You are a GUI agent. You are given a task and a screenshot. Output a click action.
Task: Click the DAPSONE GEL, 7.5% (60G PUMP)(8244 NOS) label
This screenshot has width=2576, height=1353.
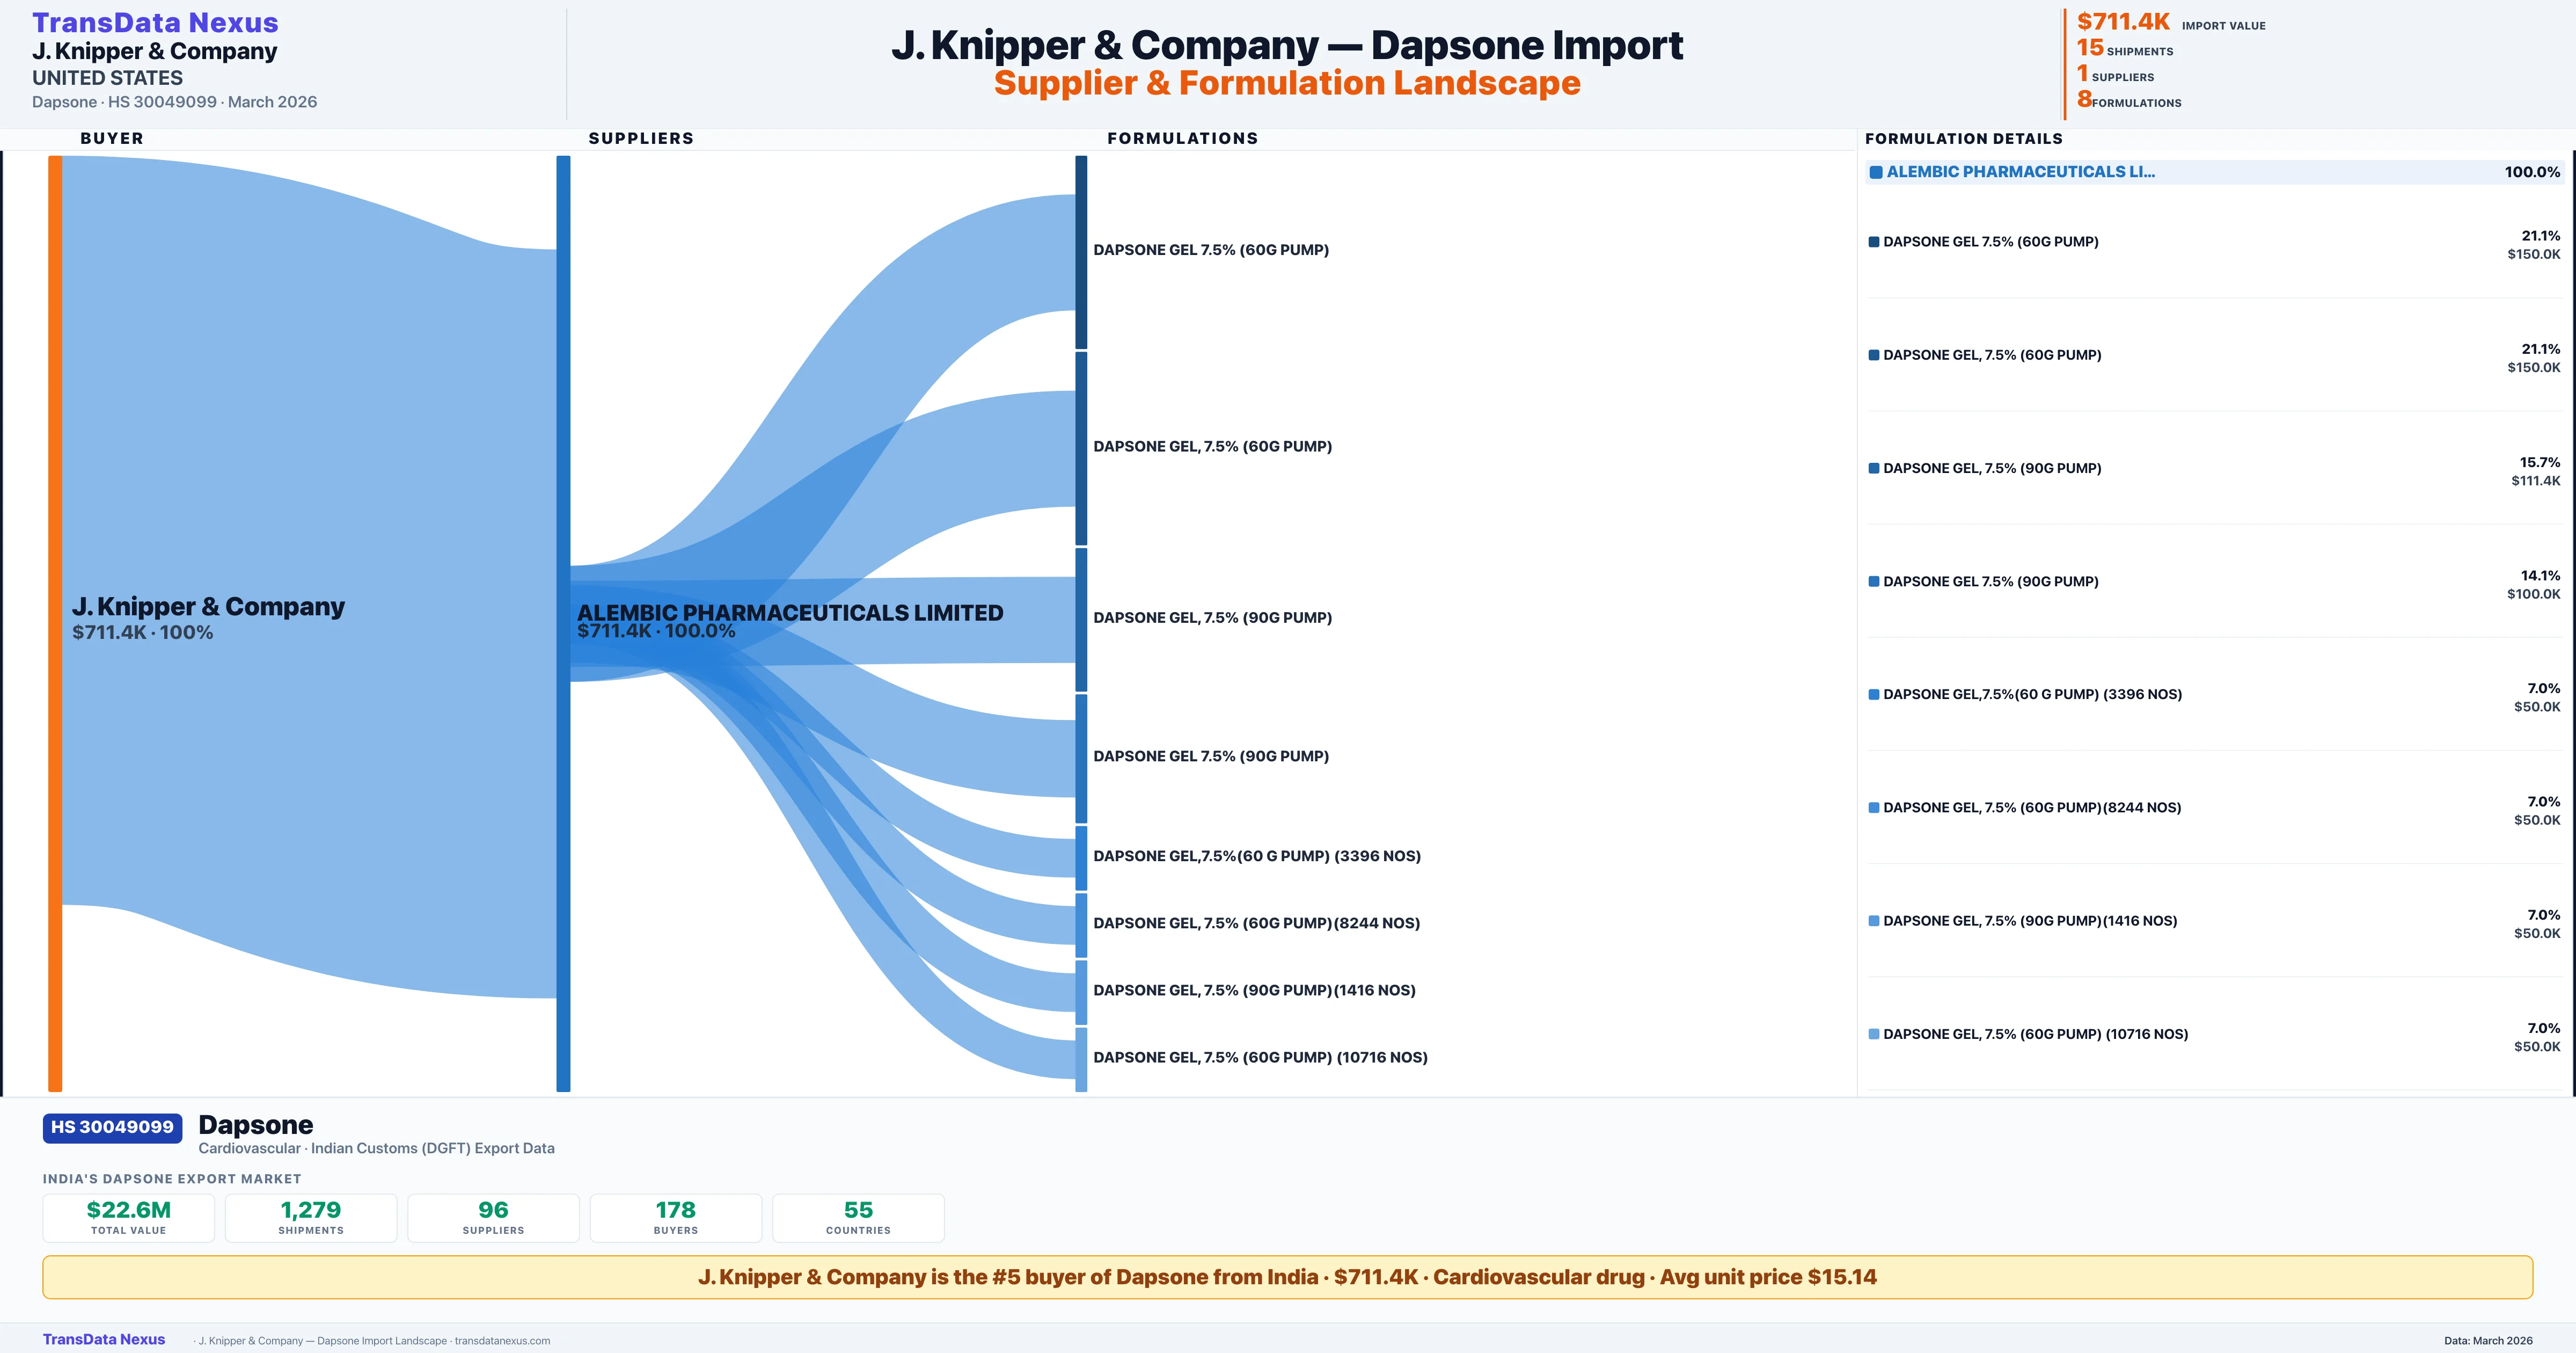point(1256,923)
